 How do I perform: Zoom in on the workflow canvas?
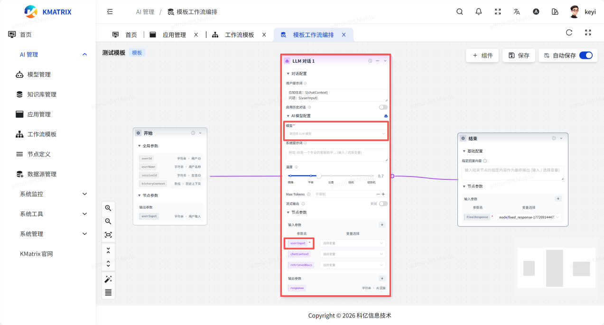click(x=108, y=208)
